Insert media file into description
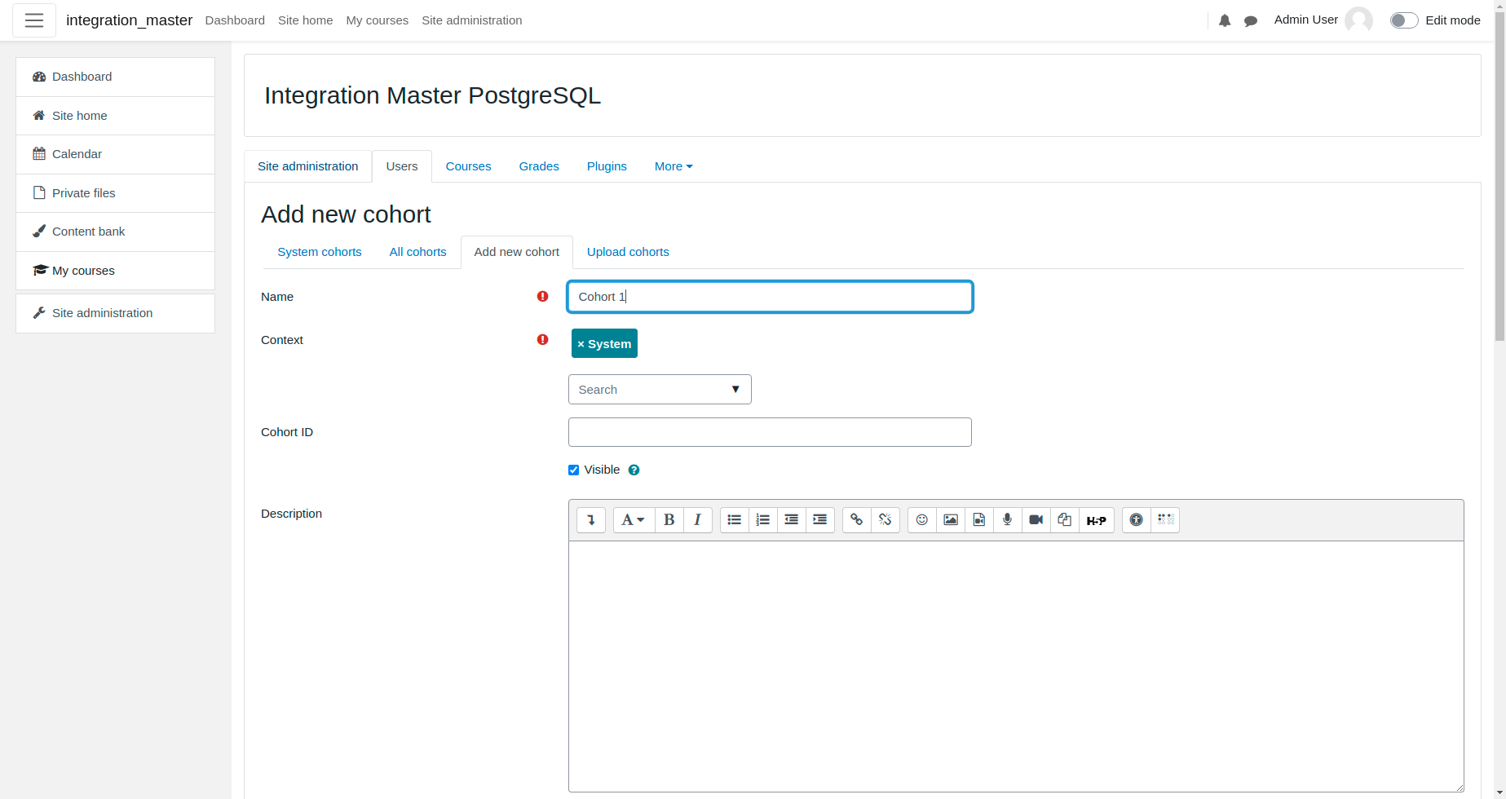The image size is (1506, 799). pos(978,520)
